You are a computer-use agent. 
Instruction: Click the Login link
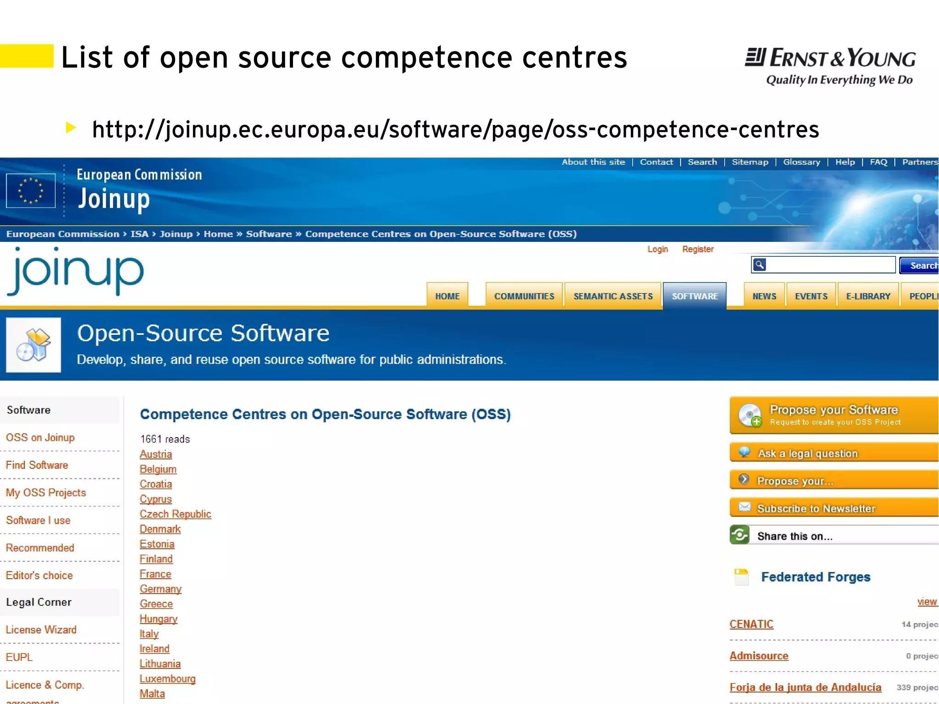657,249
